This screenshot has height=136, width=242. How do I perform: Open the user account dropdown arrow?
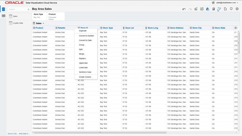(x=237, y=3)
